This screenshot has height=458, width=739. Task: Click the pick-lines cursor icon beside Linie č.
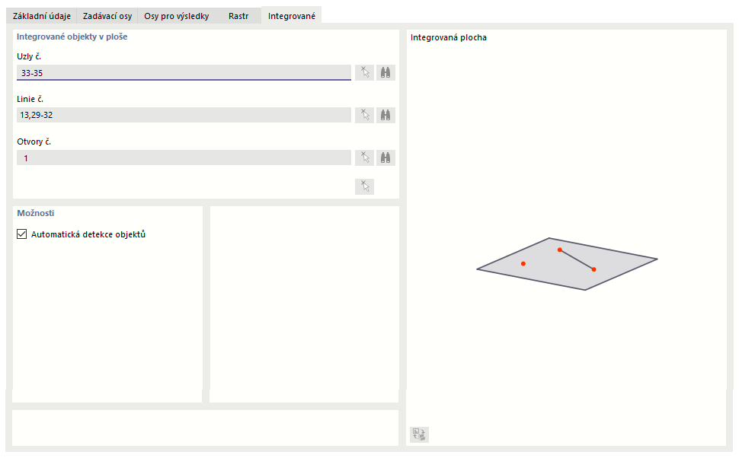[365, 116]
